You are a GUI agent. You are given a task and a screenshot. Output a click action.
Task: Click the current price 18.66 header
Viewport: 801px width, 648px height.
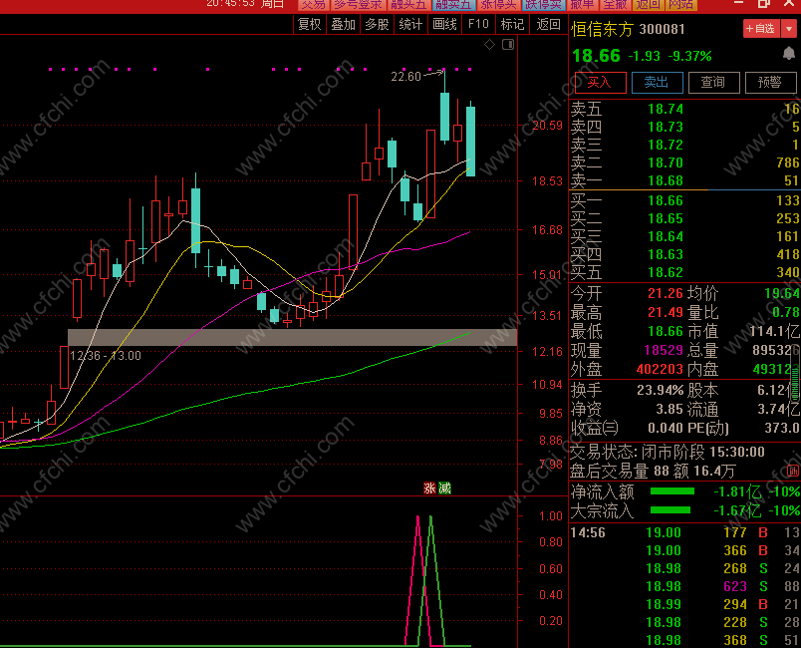pyautogui.click(x=596, y=56)
